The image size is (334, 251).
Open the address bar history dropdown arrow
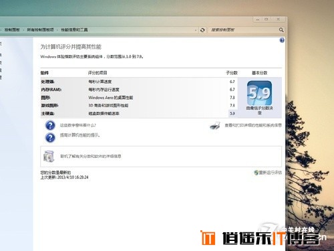196,30
